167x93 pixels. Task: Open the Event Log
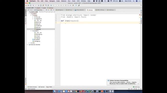(136, 87)
